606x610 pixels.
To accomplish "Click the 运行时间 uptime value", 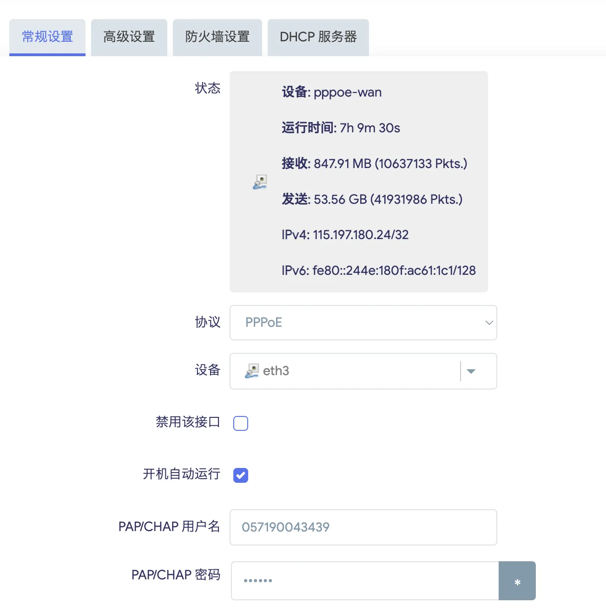I will coord(369,128).
